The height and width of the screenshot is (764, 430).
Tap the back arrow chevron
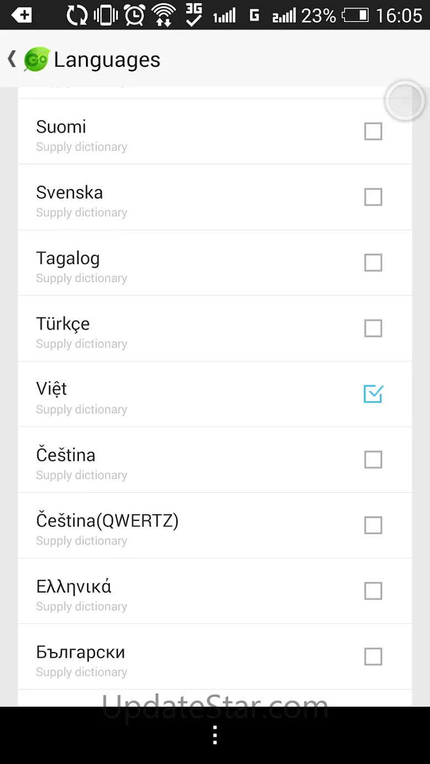click(12, 59)
